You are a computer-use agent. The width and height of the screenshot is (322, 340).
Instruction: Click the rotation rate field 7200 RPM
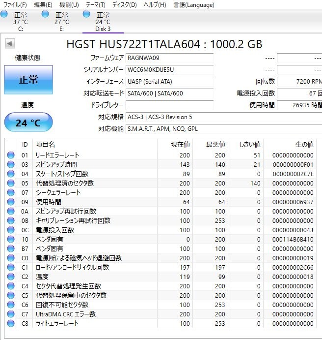click(x=299, y=82)
